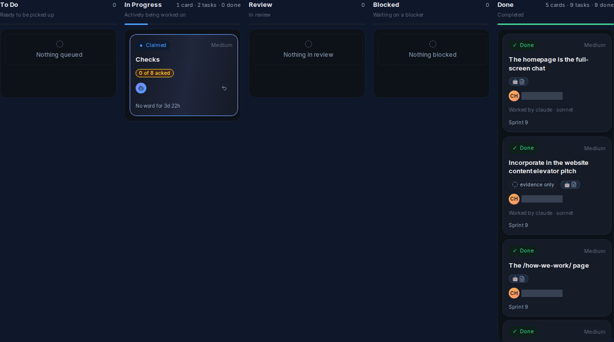Click Done badge on how-we-work page card
Screen dimensions: 614x342
coord(523,251)
